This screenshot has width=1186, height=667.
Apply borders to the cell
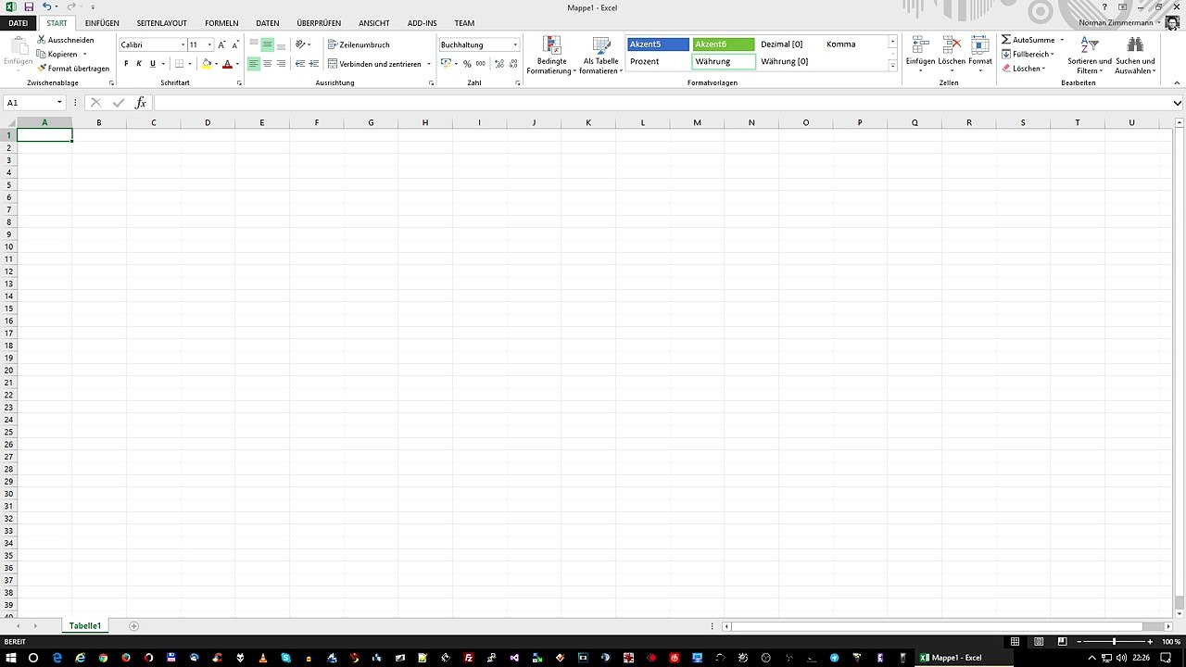coord(179,64)
